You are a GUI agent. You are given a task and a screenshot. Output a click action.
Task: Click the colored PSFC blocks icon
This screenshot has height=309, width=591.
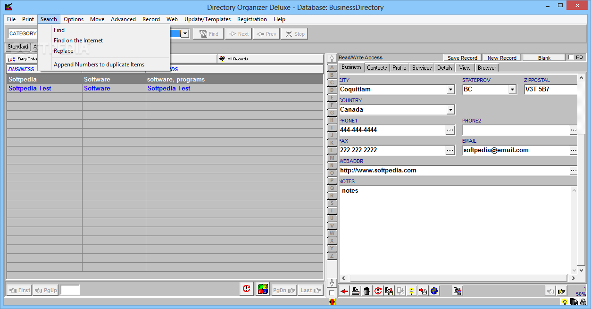[263, 289]
